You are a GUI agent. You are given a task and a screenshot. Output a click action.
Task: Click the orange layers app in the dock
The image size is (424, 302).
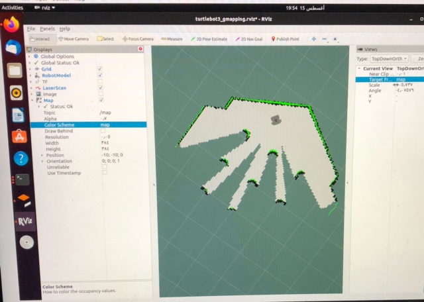point(25,201)
